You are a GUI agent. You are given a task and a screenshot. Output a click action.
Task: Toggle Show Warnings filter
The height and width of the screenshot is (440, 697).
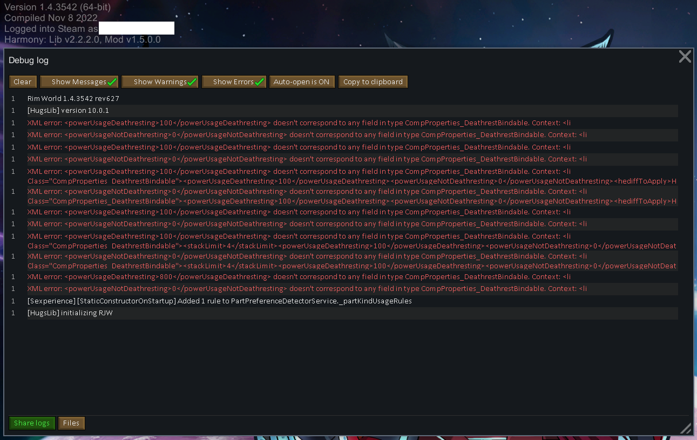click(x=160, y=82)
